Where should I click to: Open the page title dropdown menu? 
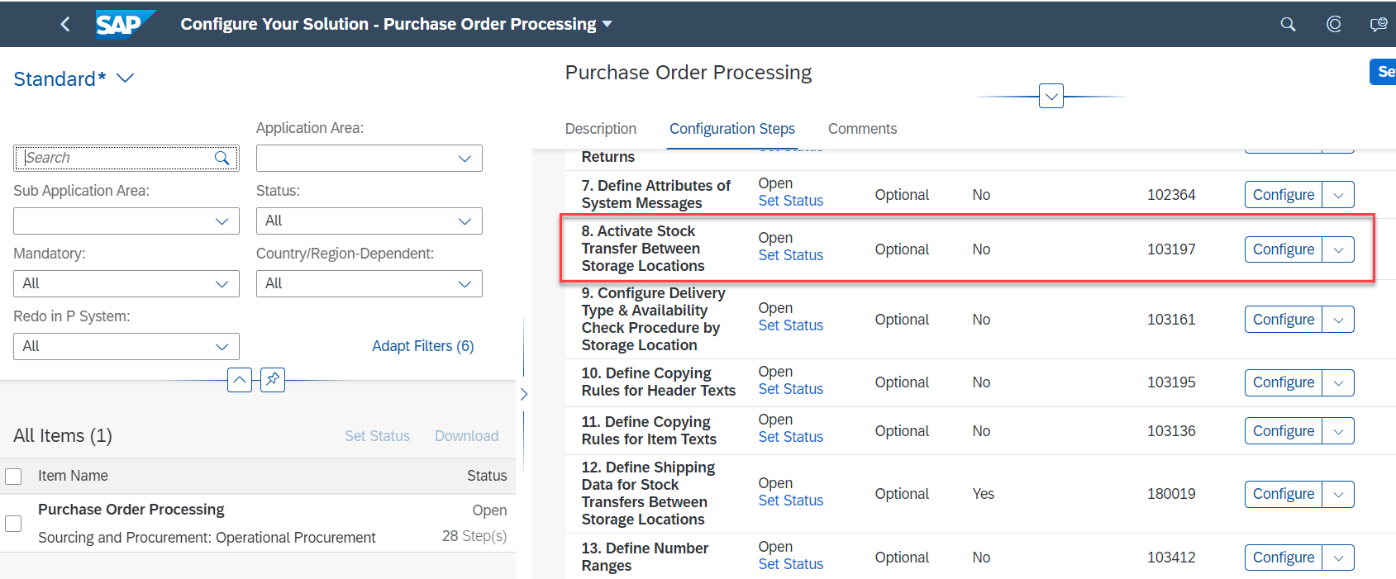coord(607,24)
